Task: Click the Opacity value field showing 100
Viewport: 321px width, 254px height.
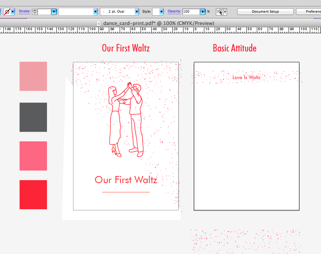Action: coord(191,12)
